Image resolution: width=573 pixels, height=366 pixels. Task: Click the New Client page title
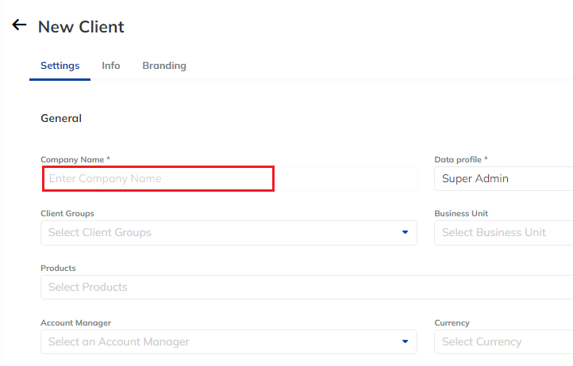pos(81,27)
